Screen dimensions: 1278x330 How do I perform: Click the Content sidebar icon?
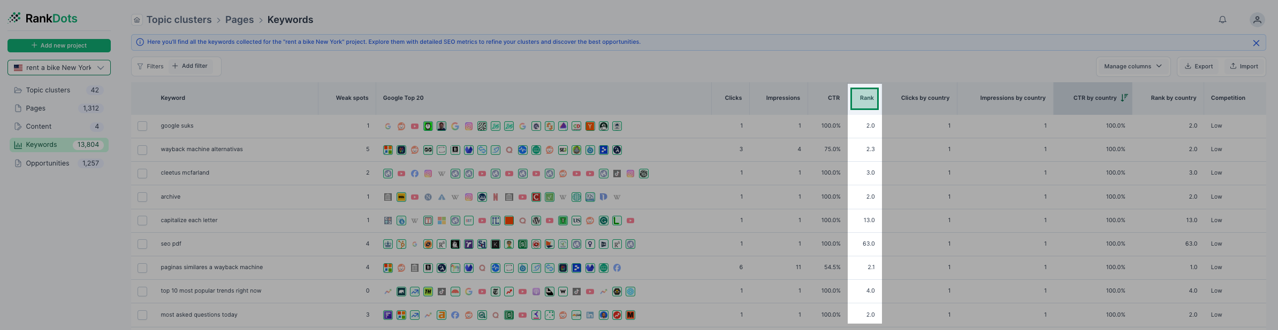[x=18, y=127]
